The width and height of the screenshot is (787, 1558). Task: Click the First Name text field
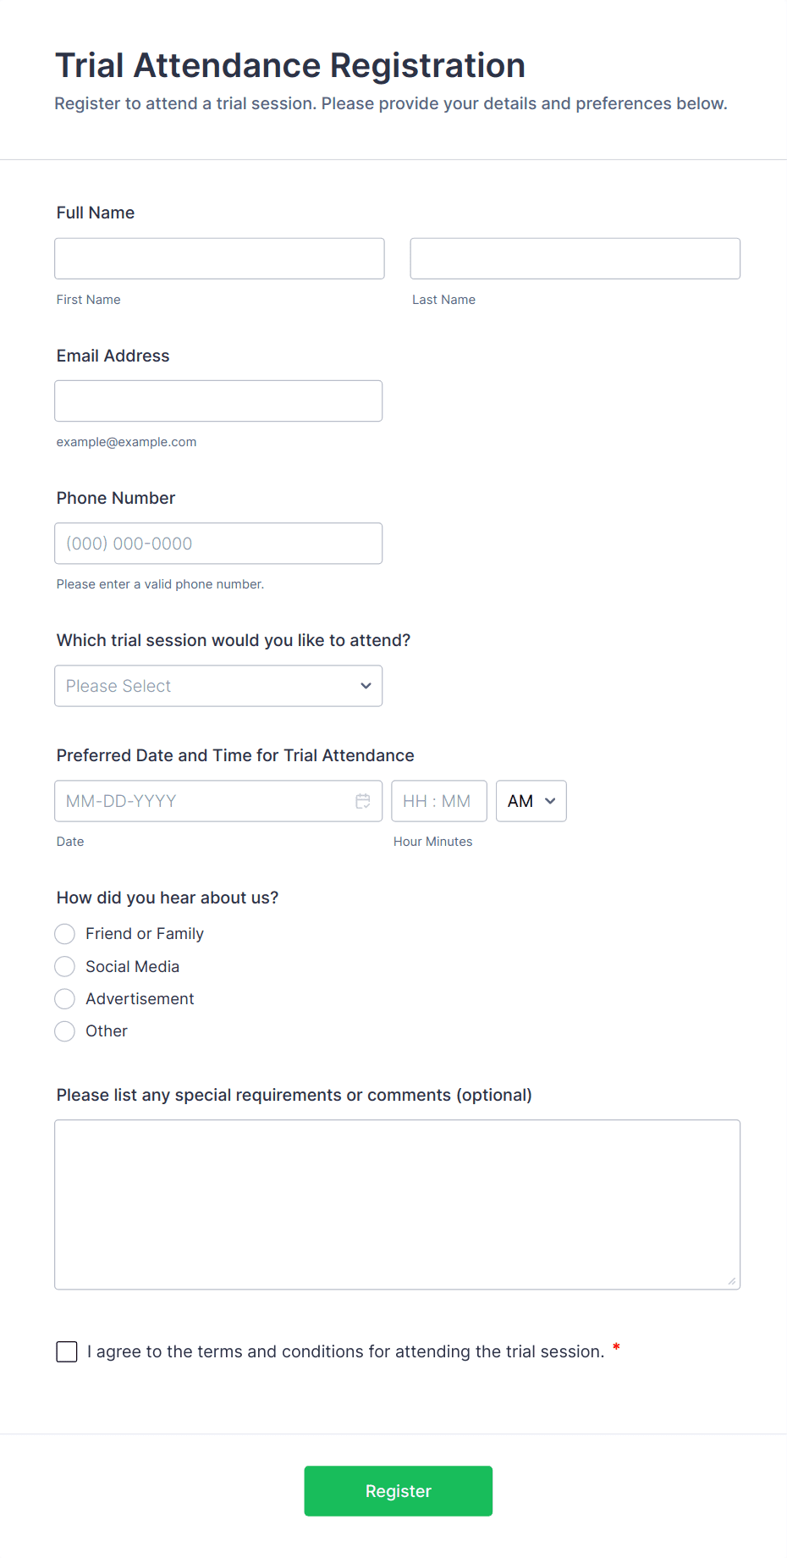click(x=219, y=258)
